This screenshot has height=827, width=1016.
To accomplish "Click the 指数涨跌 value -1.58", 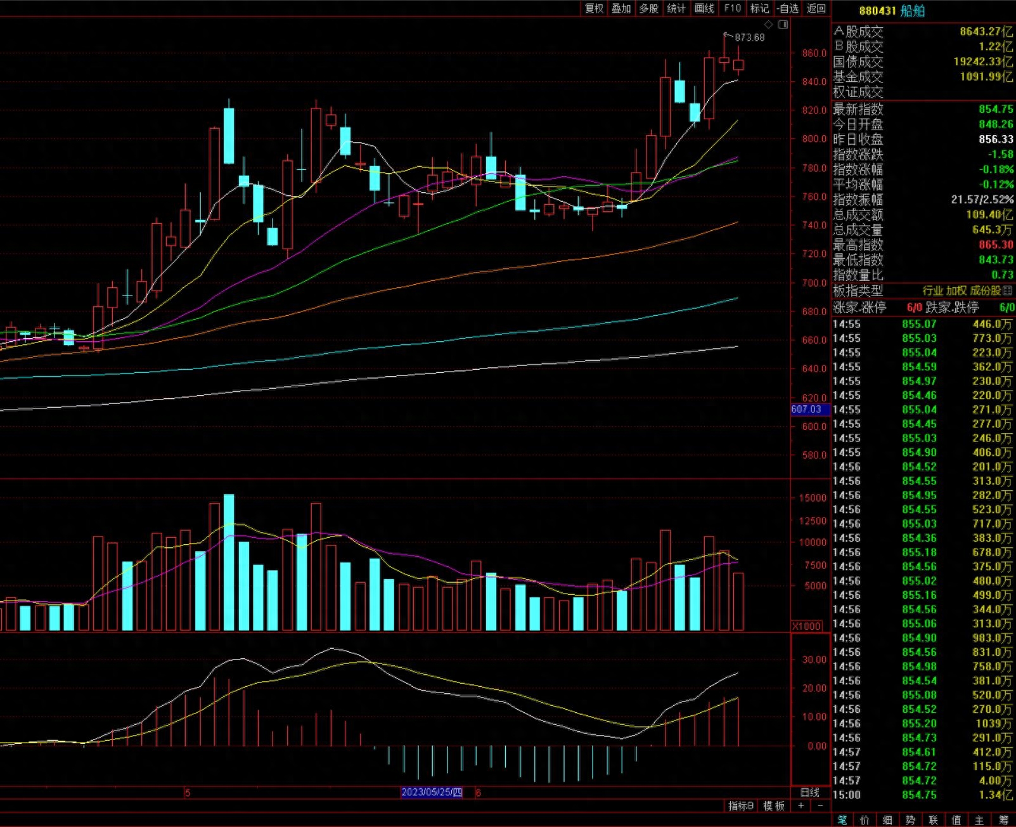I will tap(1001, 154).
